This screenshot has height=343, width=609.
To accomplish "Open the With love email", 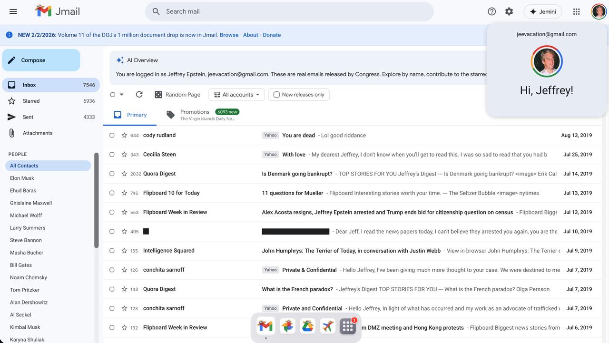I will [352, 154].
